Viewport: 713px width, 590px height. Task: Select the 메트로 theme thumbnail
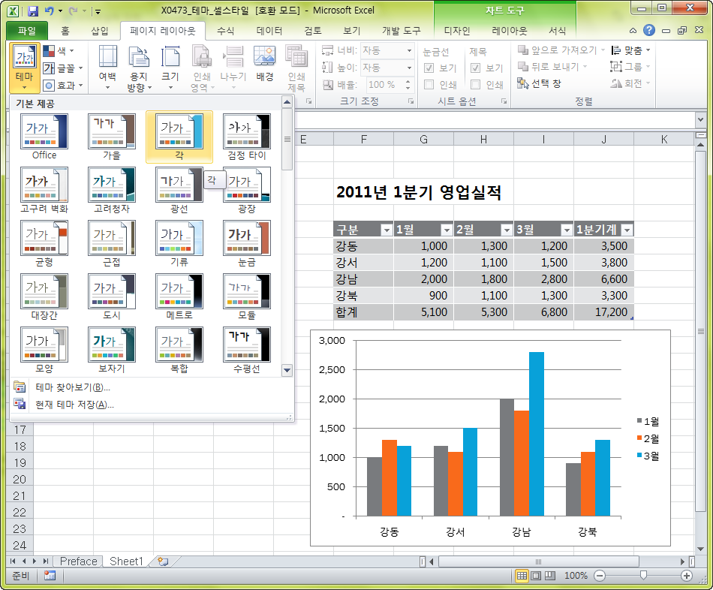179,297
